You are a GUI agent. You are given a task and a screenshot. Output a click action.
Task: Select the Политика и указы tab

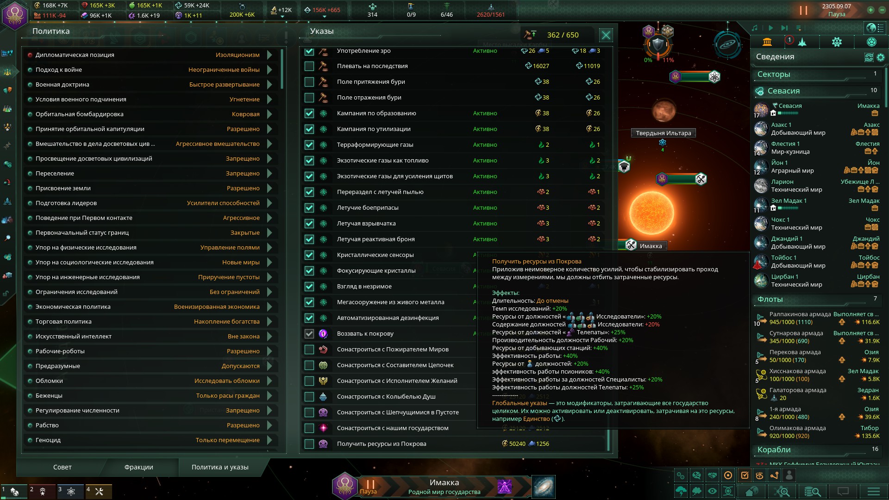(220, 467)
